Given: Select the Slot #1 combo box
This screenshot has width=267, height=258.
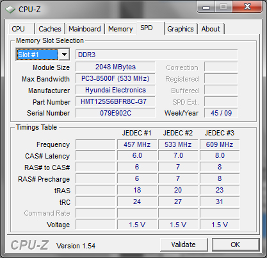Looking at the screenshot, I should (x=43, y=55).
